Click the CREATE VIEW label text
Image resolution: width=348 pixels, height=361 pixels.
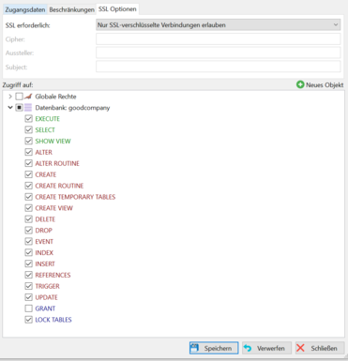tap(54, 208)
